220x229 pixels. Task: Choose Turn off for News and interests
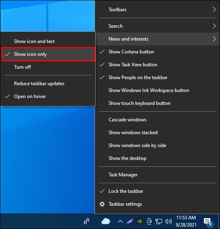point(48,67)
